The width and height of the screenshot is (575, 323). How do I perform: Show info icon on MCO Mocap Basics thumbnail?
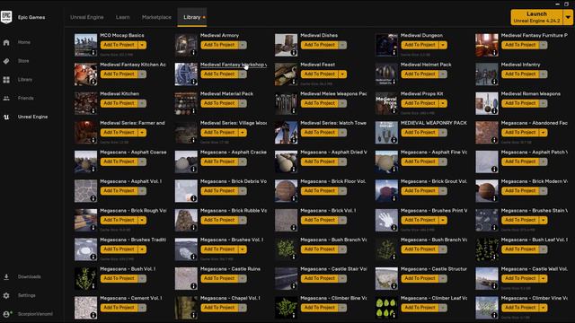[93, 52]
